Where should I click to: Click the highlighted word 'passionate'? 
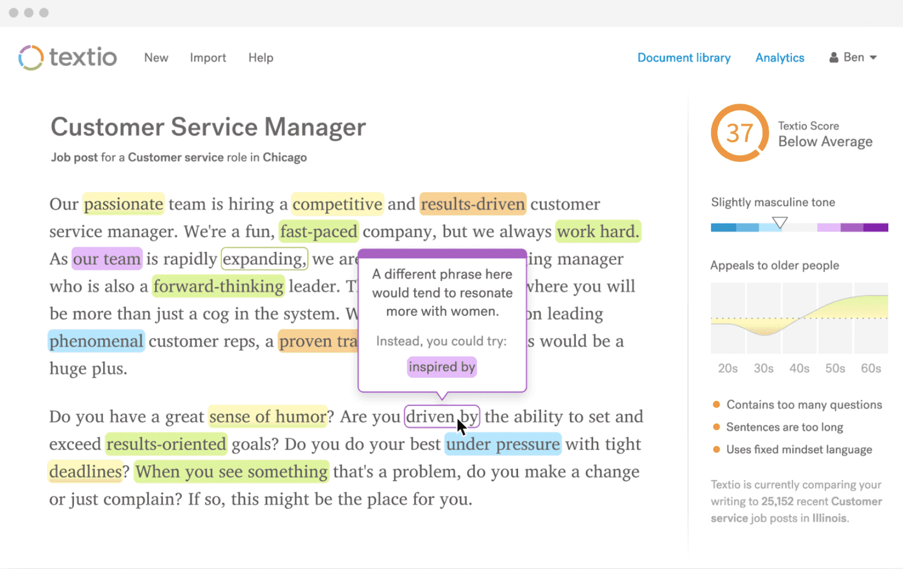point(123,204)
